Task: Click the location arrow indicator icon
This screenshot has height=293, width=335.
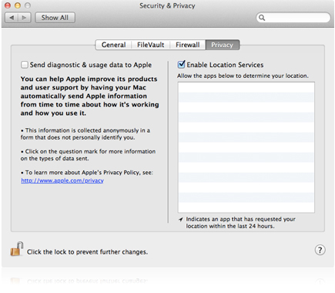Action: tap(181, 219)
